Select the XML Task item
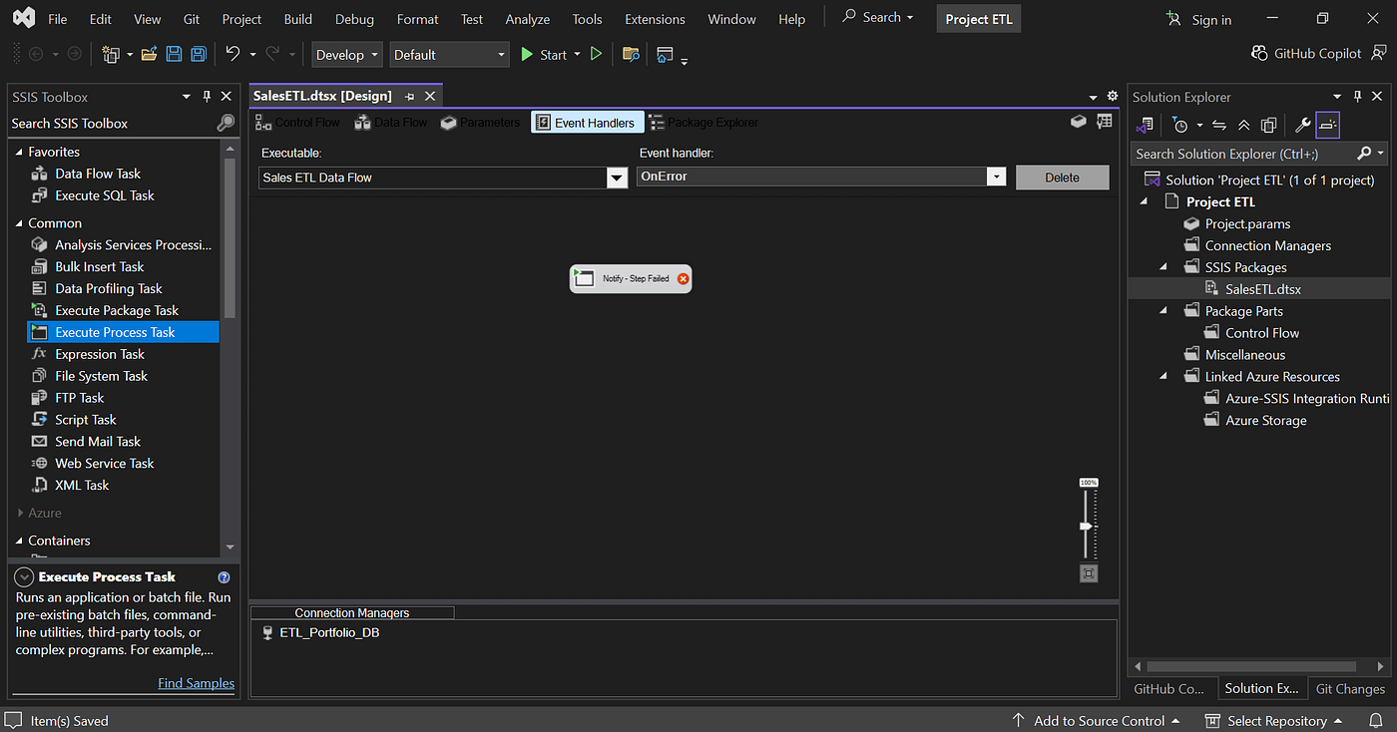Image resolution: width=1397 pixels, height=732 pixels. pyautogui.click(x=82, y=486)
